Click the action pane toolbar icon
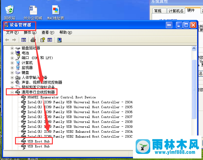Image resolution: width=203 pixels, height=160 pixels. 50,40
